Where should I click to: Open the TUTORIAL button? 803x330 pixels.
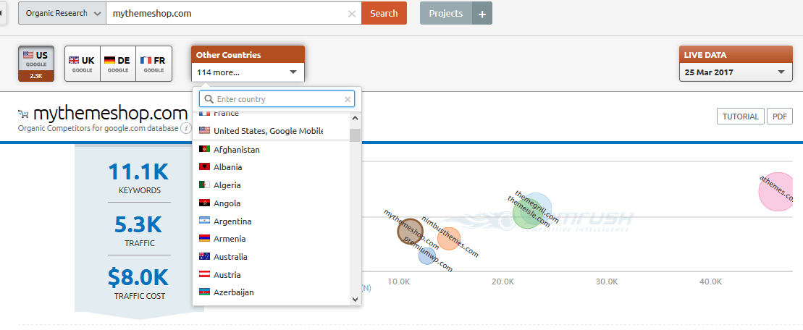[741, 116]
